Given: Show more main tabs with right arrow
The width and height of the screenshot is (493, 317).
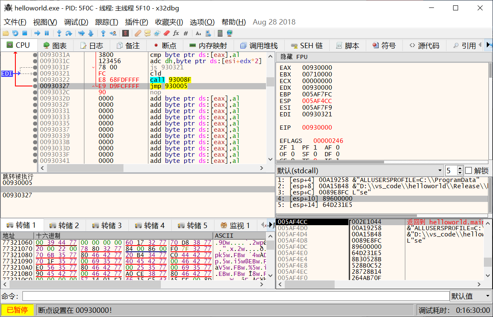Looking at the screenshot, I should [x=488, y=45].
